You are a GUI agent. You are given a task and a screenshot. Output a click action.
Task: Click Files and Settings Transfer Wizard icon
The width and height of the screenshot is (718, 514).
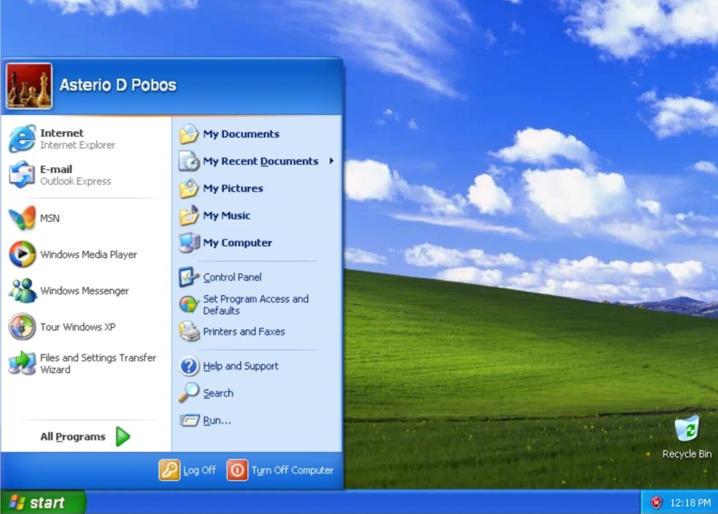[x=22, y=363]
